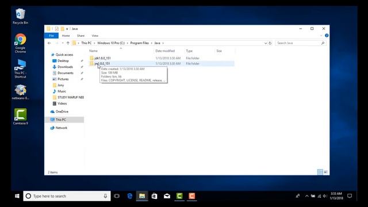Screen dimensions: 368x207
Task: Open volume control in system tray
Action: (325, 196)
